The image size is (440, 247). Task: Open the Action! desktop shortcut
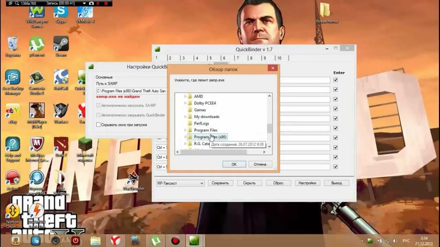[13, 180]
